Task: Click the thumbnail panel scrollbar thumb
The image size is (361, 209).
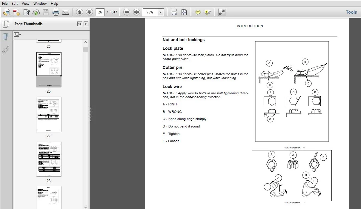Action: (86, 49)
